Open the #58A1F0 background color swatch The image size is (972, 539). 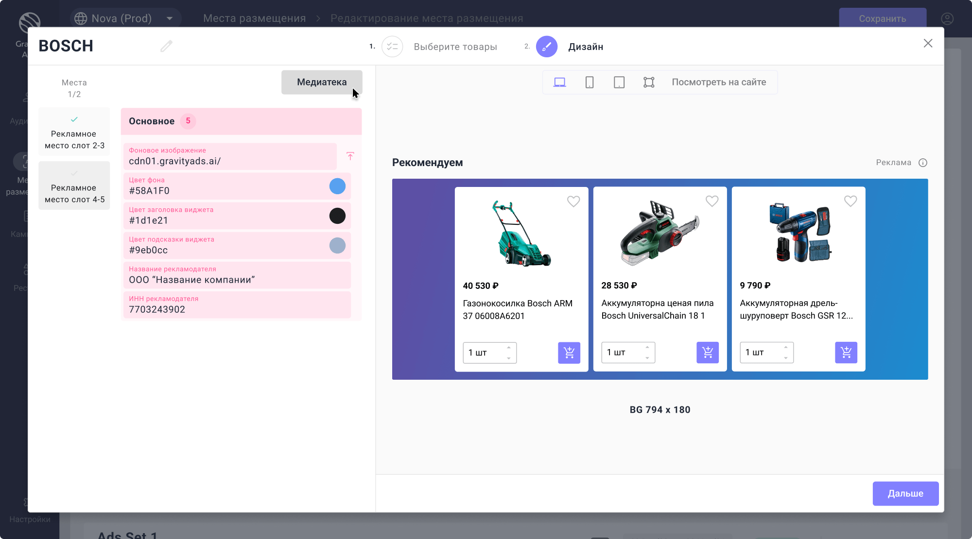pos(337,186)
